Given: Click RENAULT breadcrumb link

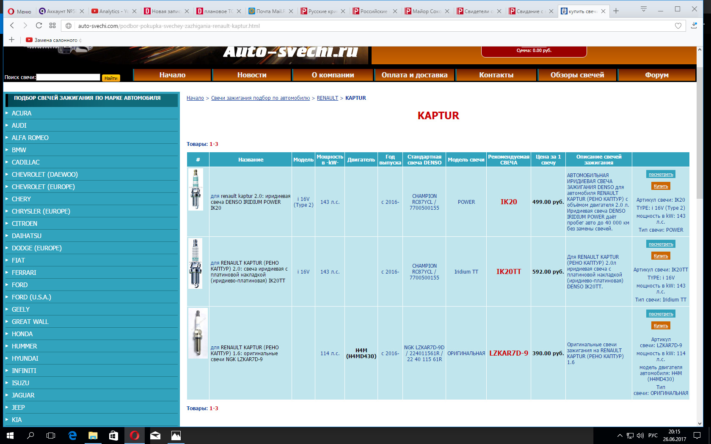Looking at the screenshot, I should pyautogui.click(x=328, y=98).
